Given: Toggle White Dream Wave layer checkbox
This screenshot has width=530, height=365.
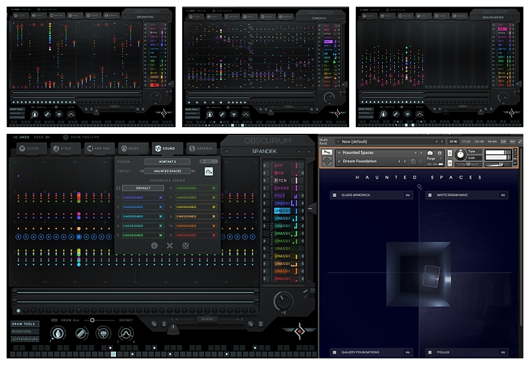Looking at the screenshot, I should pos(429,195).
